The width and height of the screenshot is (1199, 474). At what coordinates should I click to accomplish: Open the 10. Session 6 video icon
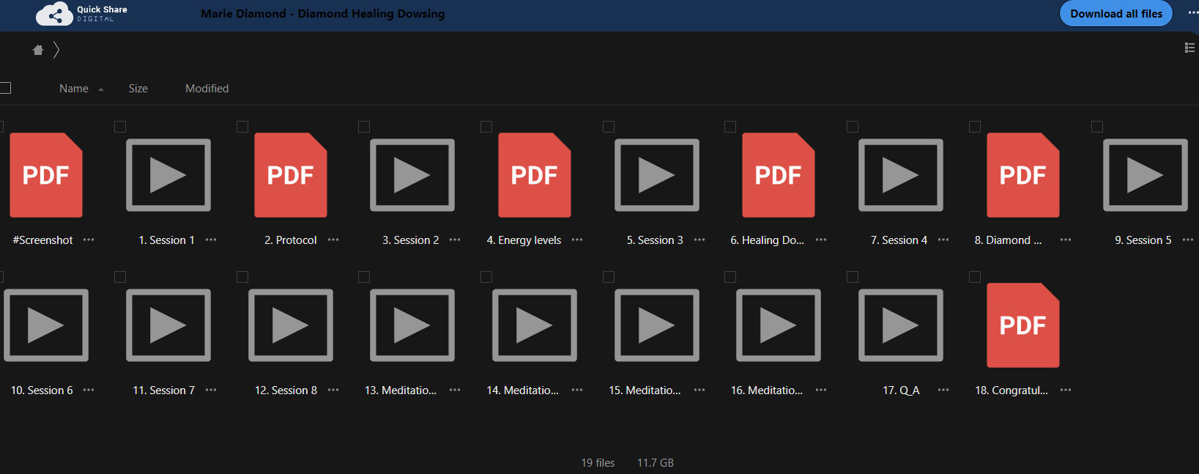click(46, 325)
